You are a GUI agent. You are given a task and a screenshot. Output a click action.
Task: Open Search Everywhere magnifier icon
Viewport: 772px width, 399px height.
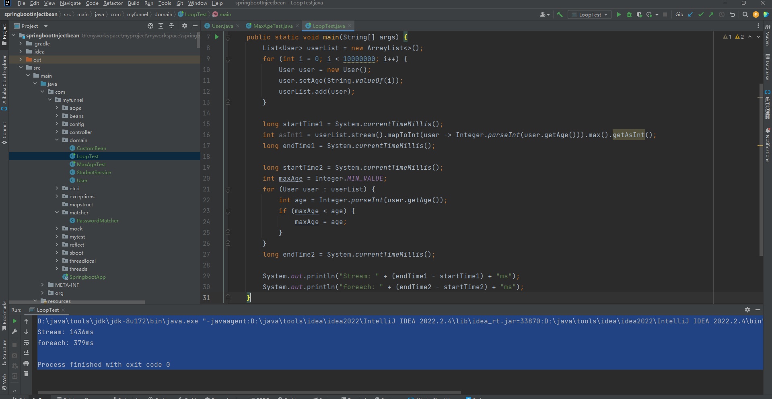coord(745,14)
